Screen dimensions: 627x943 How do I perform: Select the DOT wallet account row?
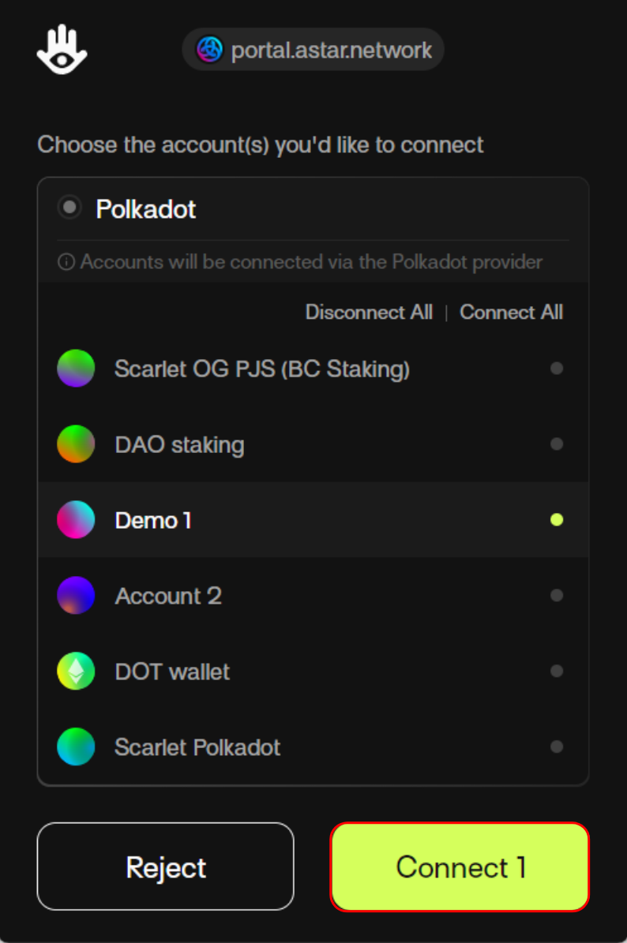click(x=313, y=672)
